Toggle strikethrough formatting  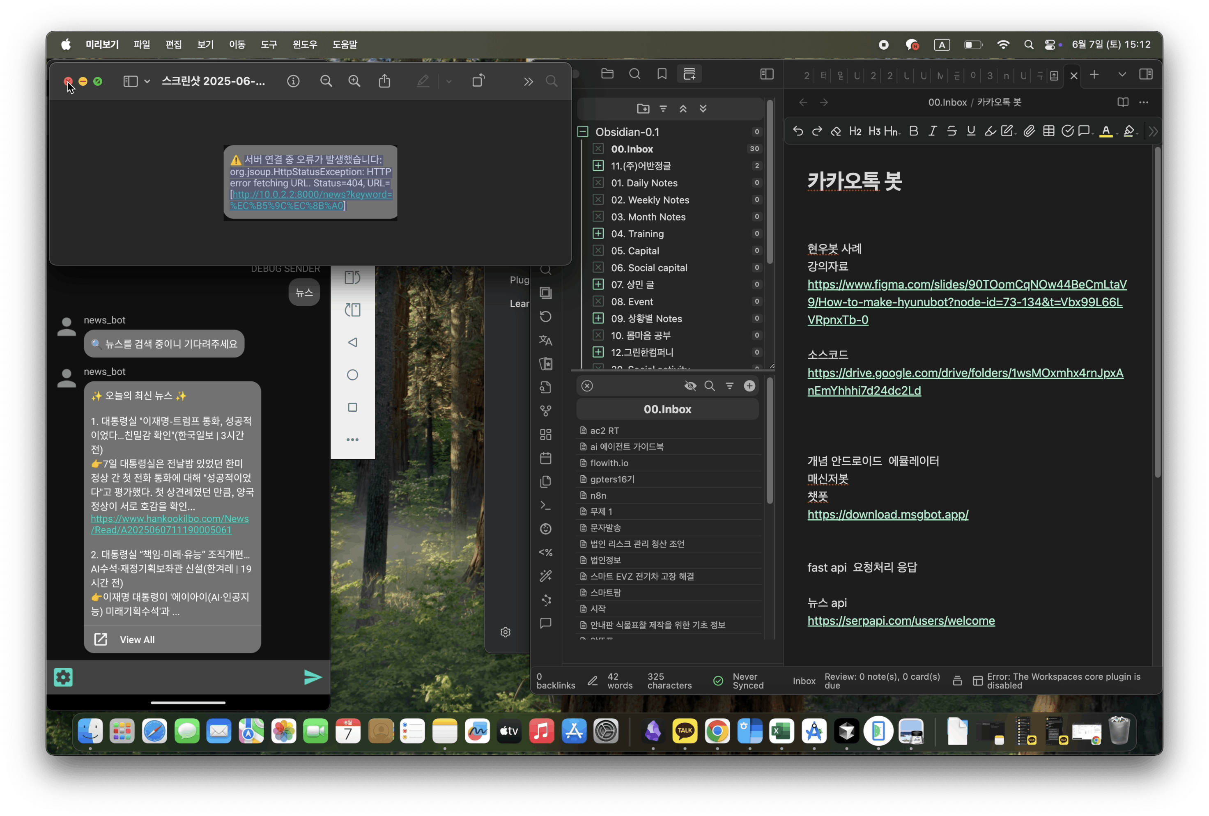952,131
